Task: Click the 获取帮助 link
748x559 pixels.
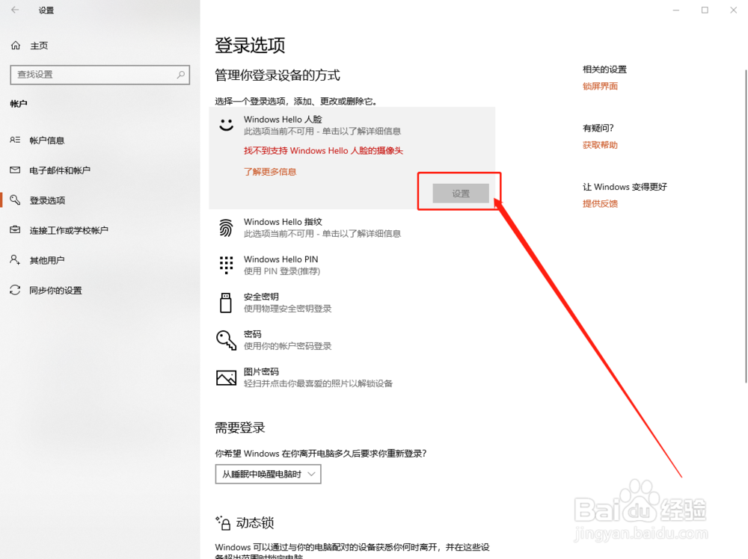Action: click(x=600, y=145)
